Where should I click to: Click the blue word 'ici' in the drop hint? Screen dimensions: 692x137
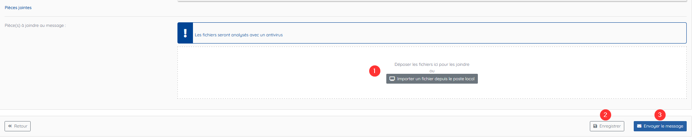[x=436, y=64]
